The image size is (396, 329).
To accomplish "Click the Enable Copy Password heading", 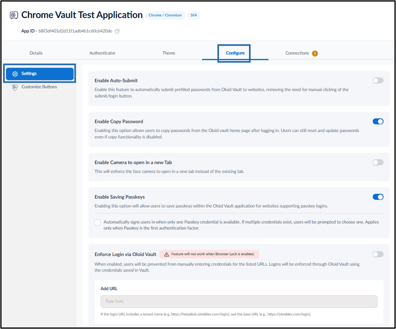I will pos(119,122).
